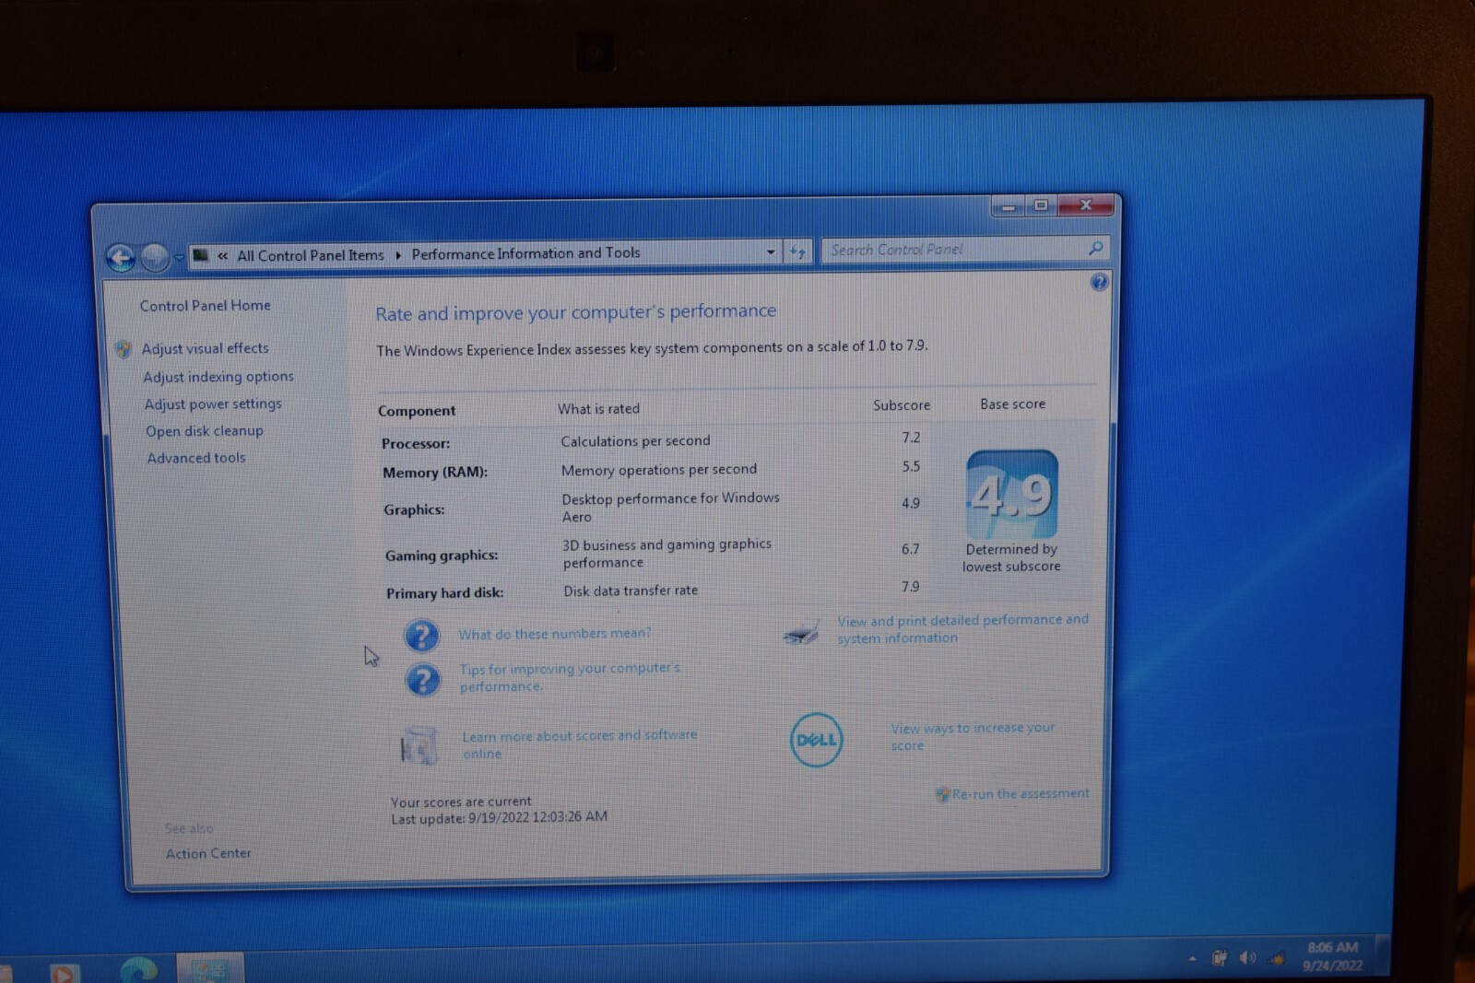Expand breadcrumb arrow after All Control Panel Items
This screenshot has width=1475, height=983.
pos(398,255)
